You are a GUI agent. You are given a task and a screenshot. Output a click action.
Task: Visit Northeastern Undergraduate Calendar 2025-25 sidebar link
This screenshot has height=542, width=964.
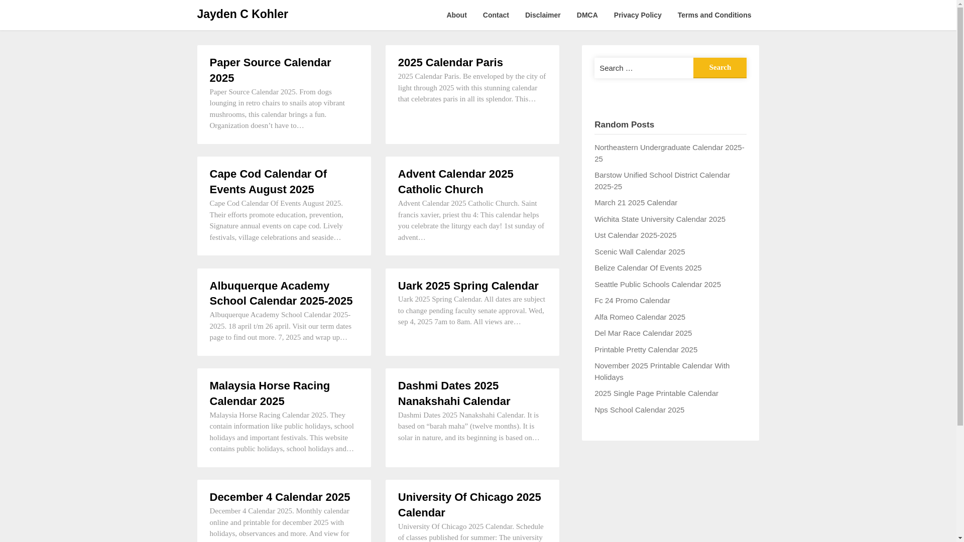click(x=669, y=153)
